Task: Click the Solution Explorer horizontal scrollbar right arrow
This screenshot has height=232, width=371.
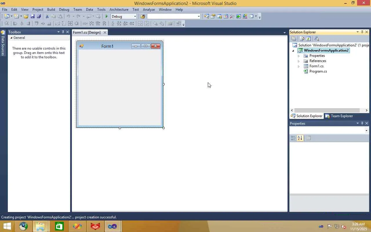Action: (367, 110)
